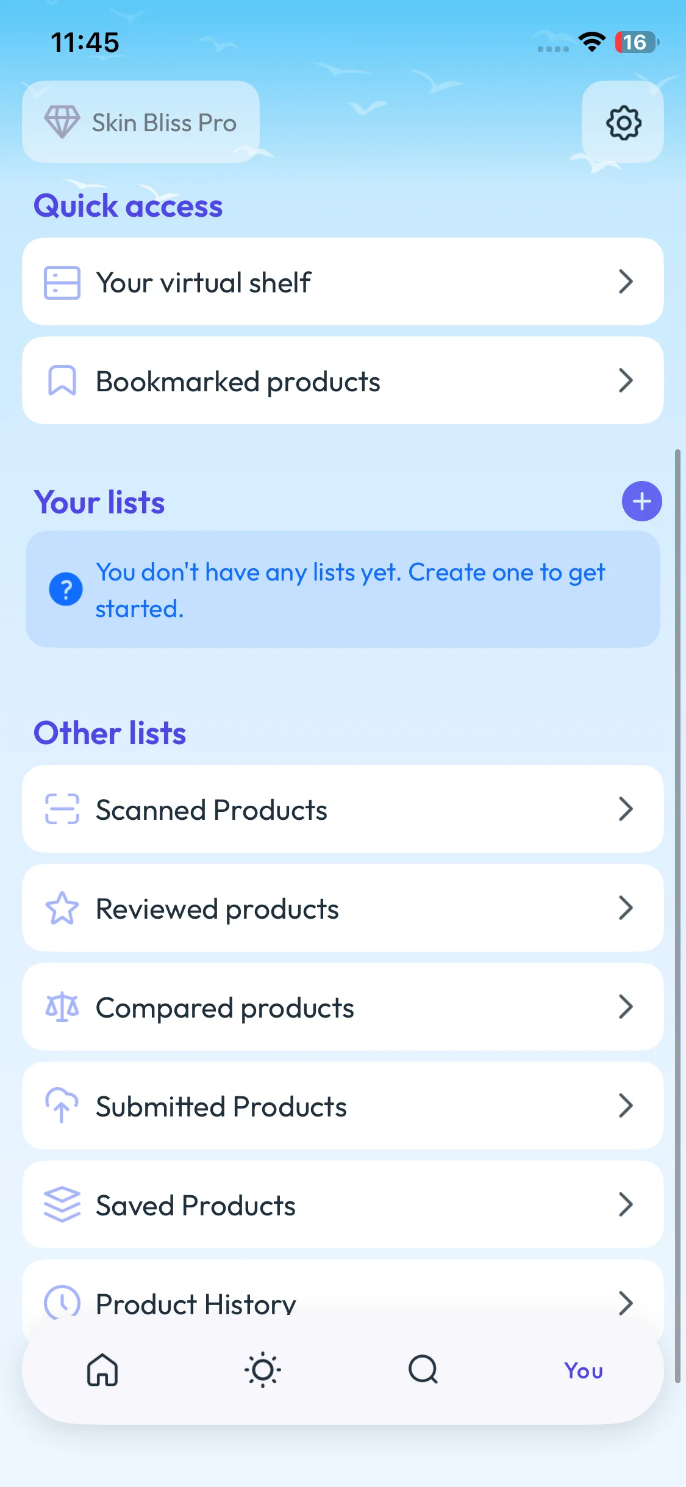Tap the Compared products scales icon

62,1007
